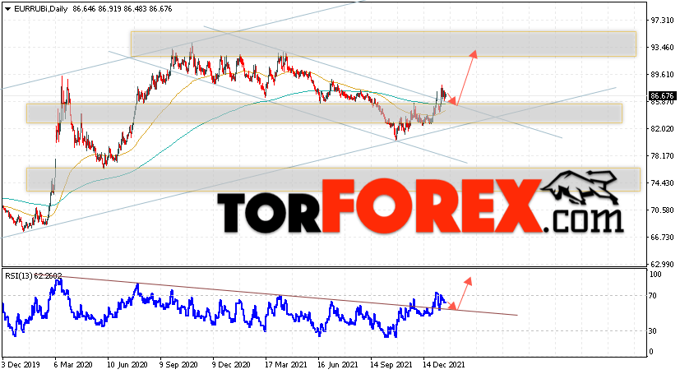The height and width of the screenshot is (374, 680).
Task: Click the OHLC values 86.646 86.919 86.483 86.676
Action: pos(123,9)
